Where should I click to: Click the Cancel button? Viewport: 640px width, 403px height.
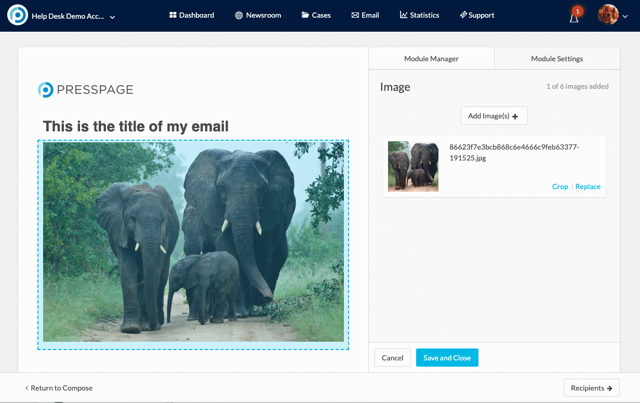pyautogui.click(x=393, y=358)
